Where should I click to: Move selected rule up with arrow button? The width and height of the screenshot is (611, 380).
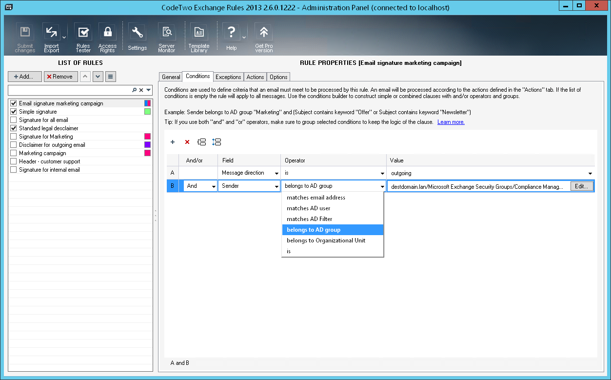85,77
